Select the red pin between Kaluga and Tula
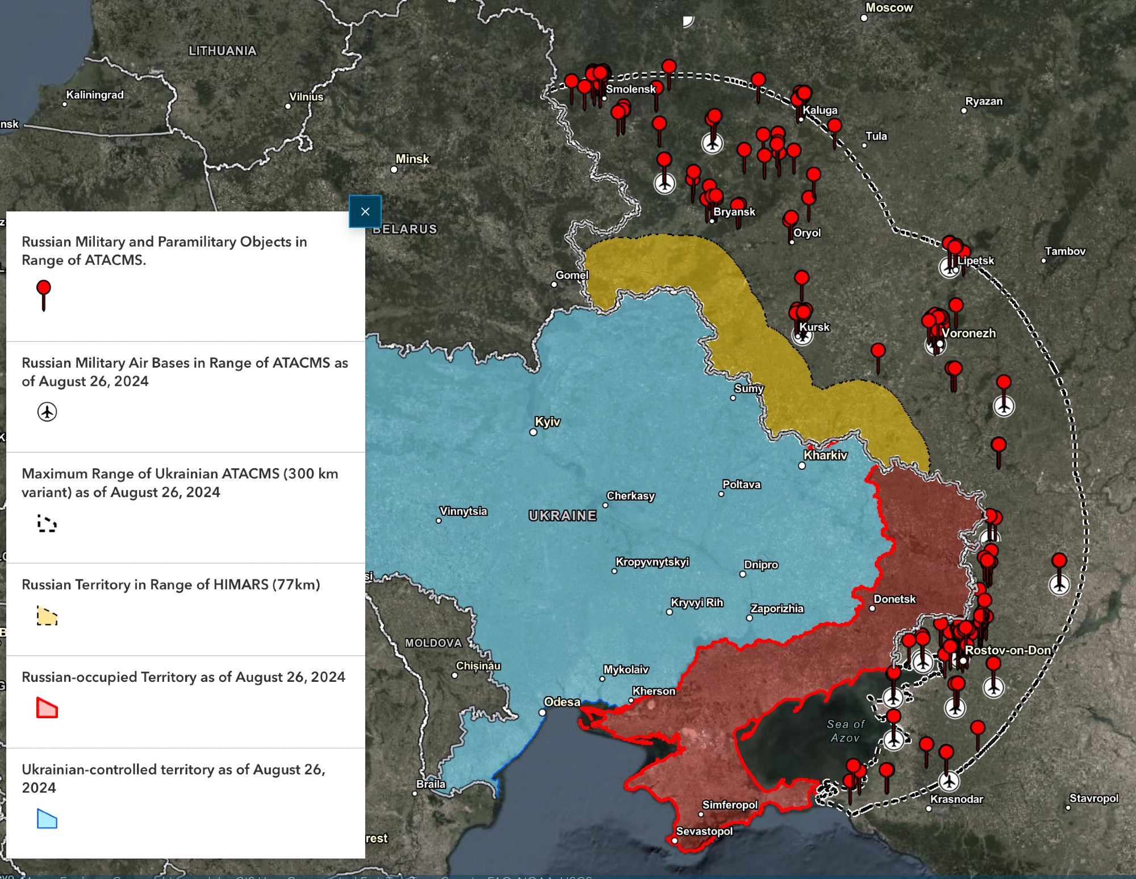Screen dimensions: 1136x879 [834, 133]
